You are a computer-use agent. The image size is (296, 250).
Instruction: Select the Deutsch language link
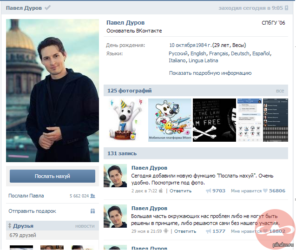(x=240, y=53)
